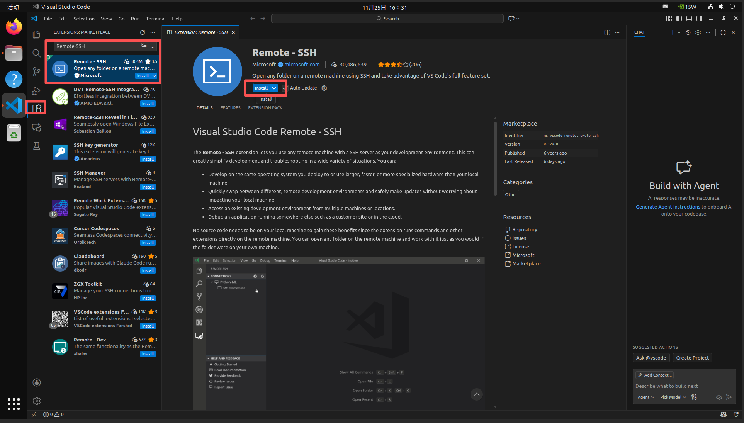This screenshot has height=423, width=744.
Task: Open the filter extensions funnel icon
Action: tap(153, 46)
